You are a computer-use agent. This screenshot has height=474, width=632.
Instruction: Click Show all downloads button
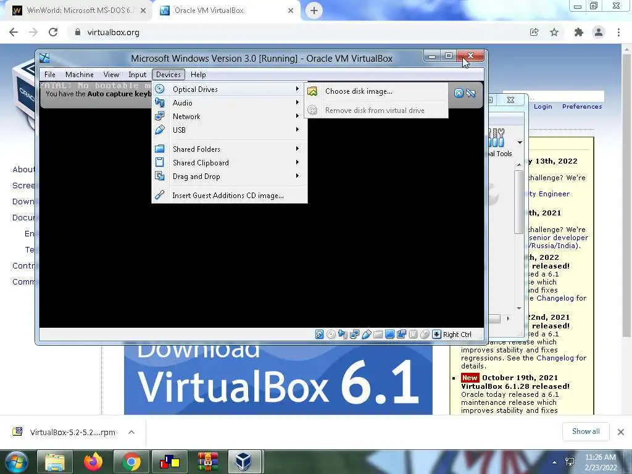[586, 431]
